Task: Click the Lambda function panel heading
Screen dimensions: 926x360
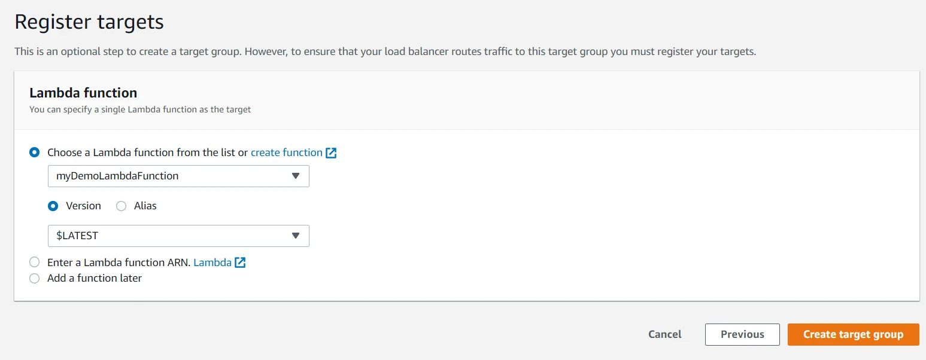Action: [x=83, y=93]
